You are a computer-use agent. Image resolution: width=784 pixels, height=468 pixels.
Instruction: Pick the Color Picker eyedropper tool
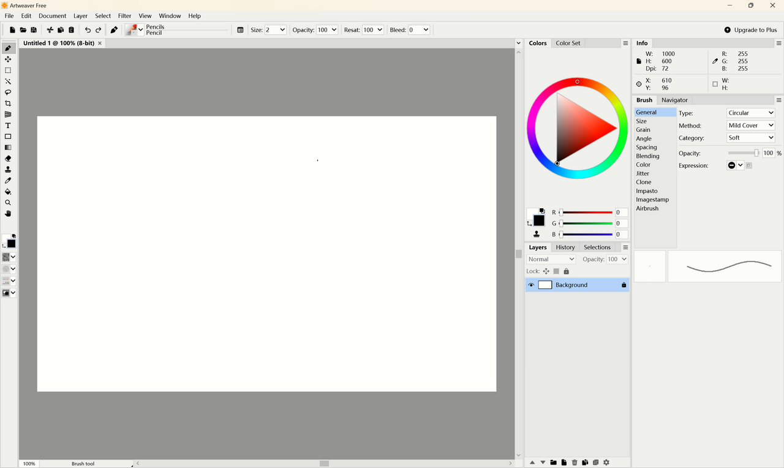[x=8, y=180]
